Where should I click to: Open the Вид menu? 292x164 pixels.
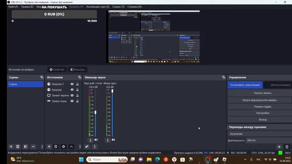[x=38, y=7]
